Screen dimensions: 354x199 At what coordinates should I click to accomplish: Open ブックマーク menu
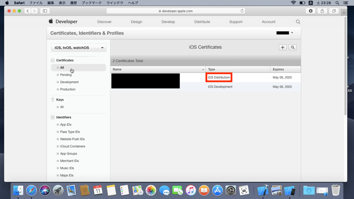point(91,3)
